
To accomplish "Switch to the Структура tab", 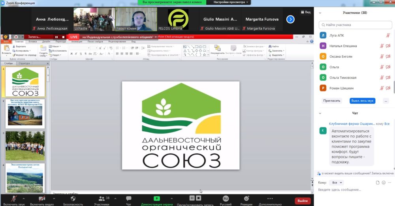I will tap(24, 63).
